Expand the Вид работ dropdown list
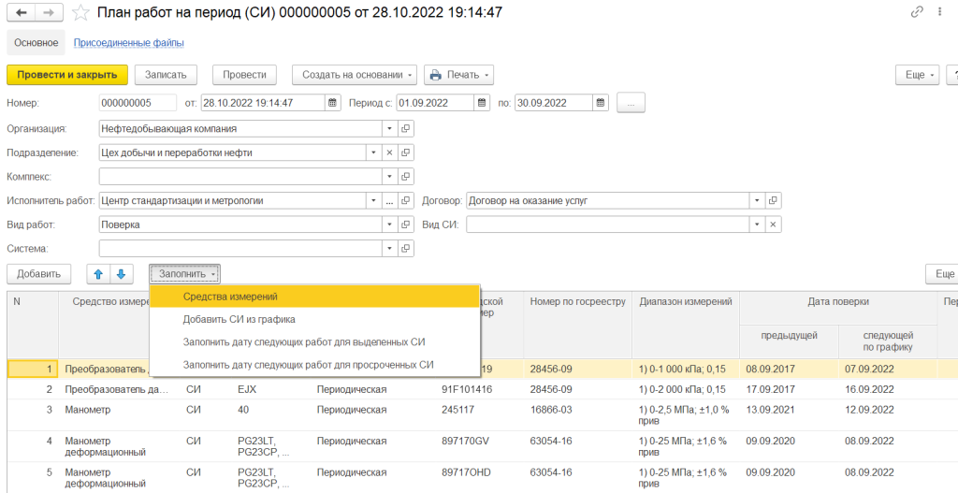 coord(388,225)
